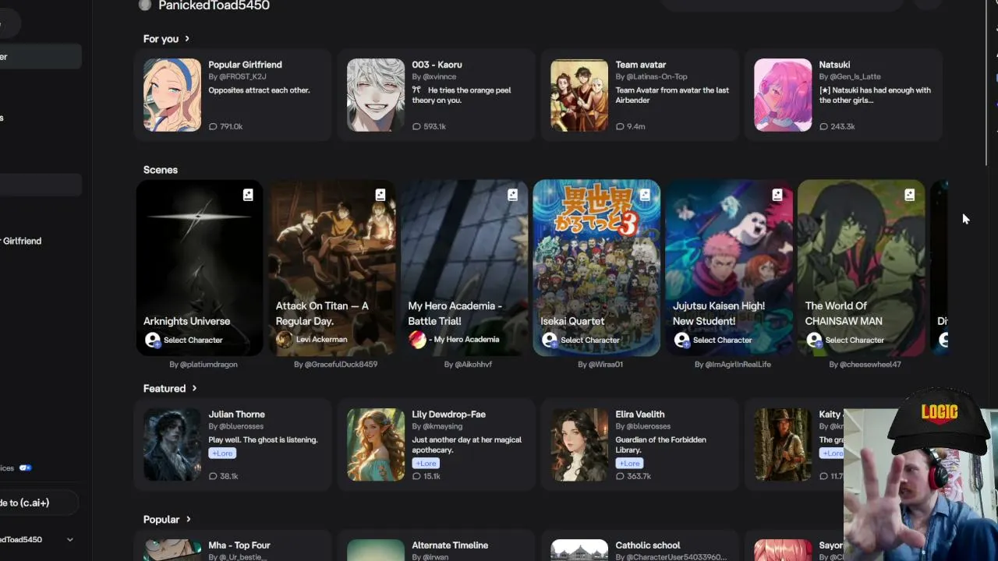Open the Julian Thorne portrait thumbnail
This screenshot has height=561, width=998.
coord(172,445)
